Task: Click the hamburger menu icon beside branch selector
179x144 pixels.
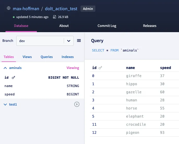Action: [79, 41]
